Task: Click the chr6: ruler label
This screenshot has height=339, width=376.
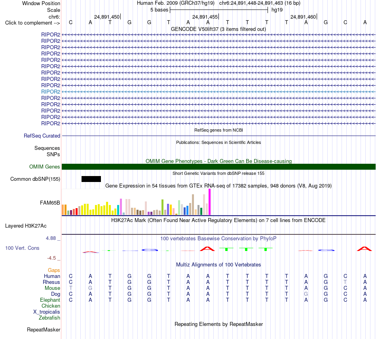Action: coord(54,17)
